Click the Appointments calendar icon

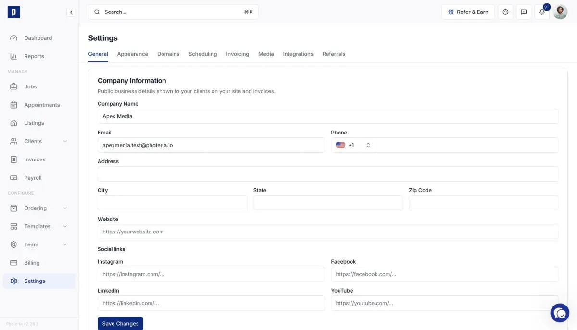[14, 105]
